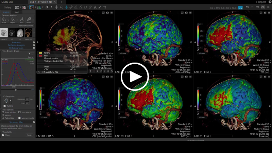Select the Vessel segmentation tool

pyautogui.click(x=29, y=20)
